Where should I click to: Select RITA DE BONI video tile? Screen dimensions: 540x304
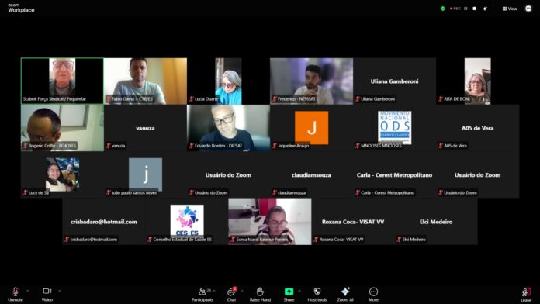pyautogui.click(x=477, y=81)
